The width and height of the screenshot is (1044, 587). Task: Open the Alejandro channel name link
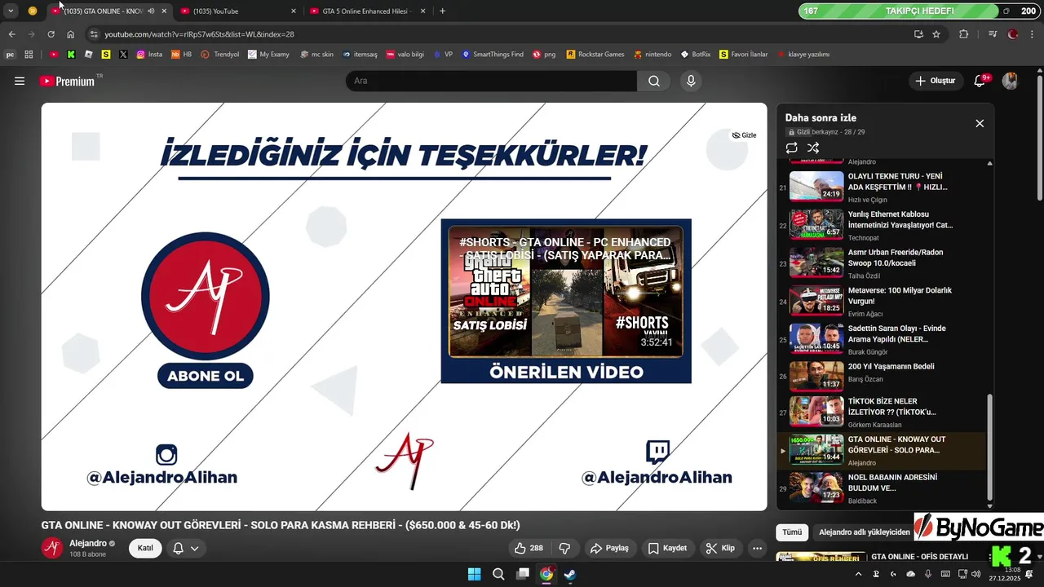pyautogui.click(x=87, y=543)
